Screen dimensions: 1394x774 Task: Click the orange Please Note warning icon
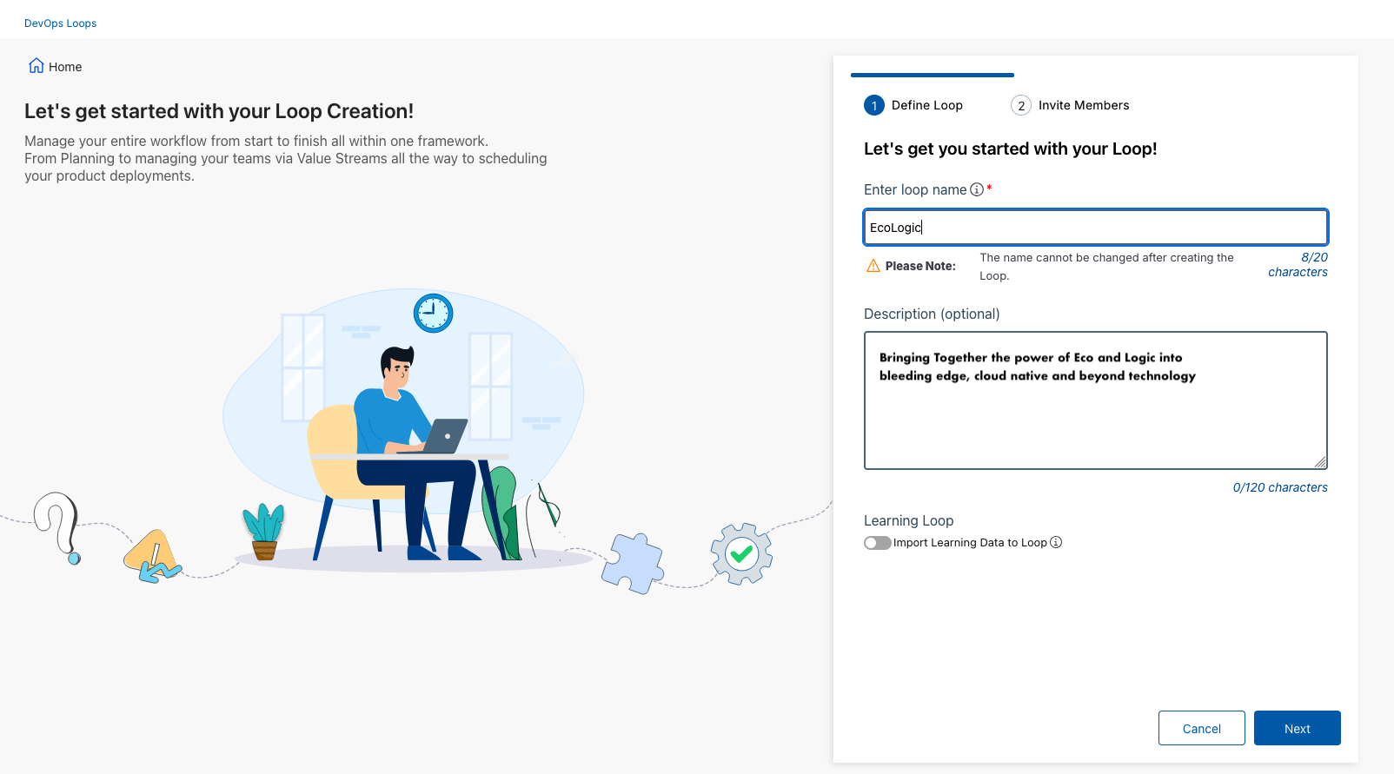pos(873,266)
